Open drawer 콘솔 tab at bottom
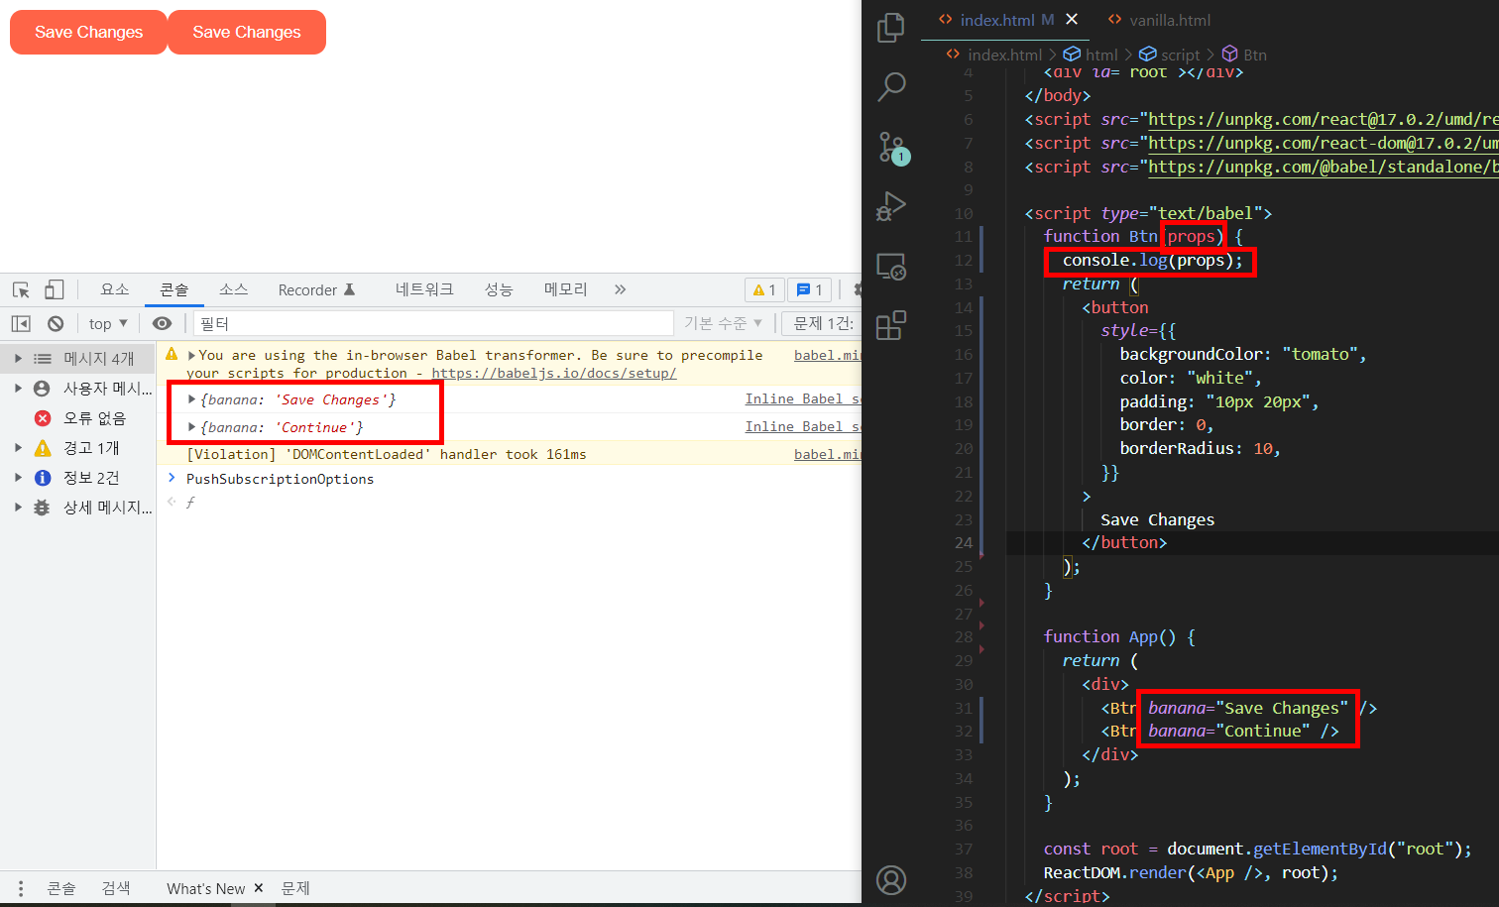The image size is (1499, 907). click(61, 888)
